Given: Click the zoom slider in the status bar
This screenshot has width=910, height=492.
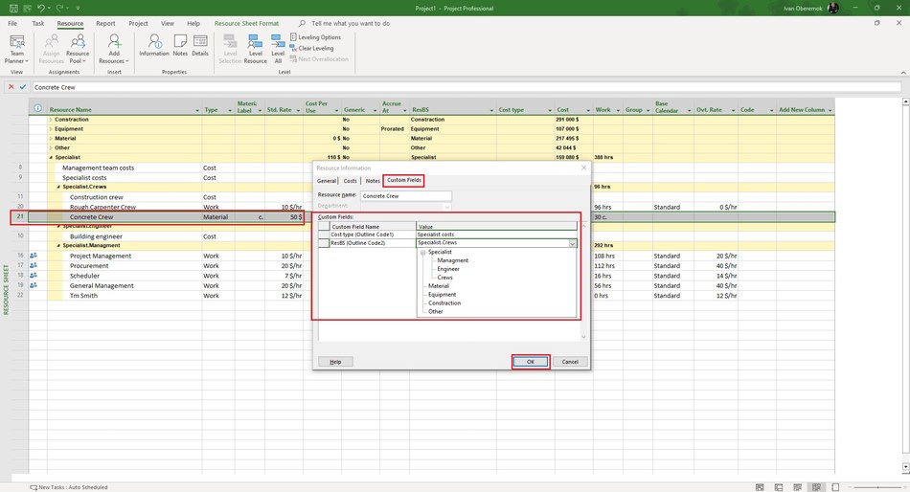Looking at the screenshot, I should coord(877,487).
